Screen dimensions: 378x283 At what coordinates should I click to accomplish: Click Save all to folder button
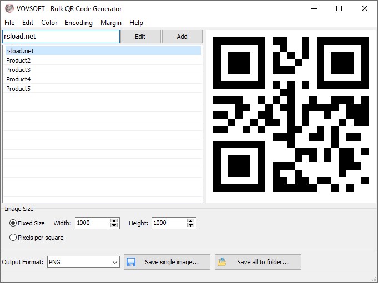pos(258,262)
